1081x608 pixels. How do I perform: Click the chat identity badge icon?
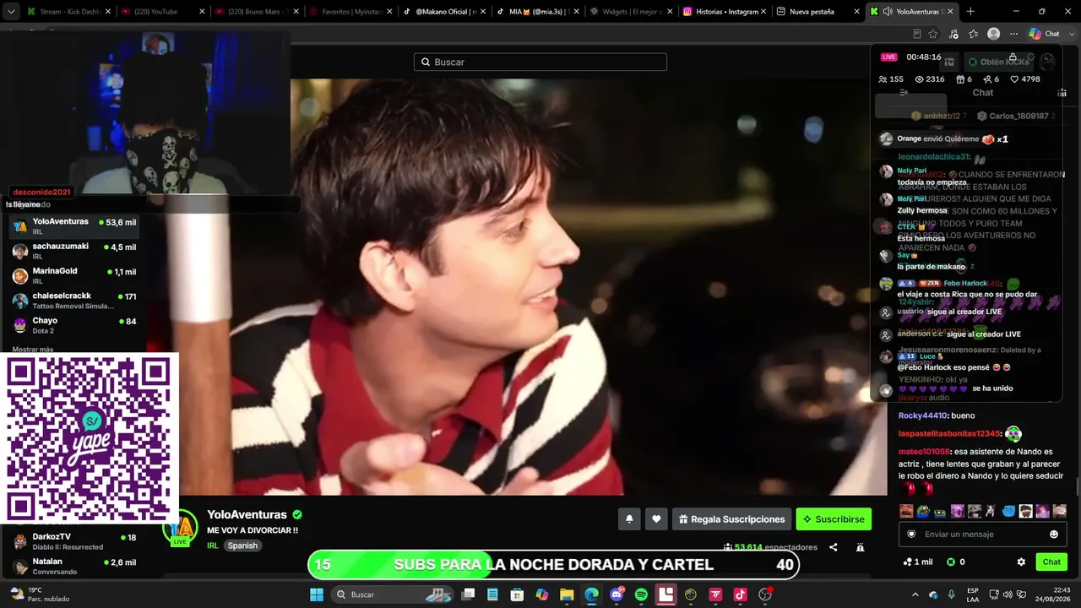[x=911, y=534]
